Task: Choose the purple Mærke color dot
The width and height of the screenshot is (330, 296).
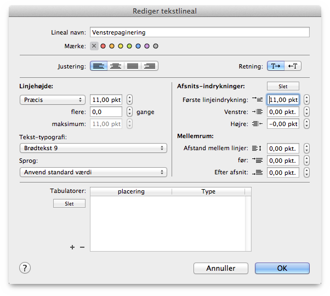Action: (147, 46)
